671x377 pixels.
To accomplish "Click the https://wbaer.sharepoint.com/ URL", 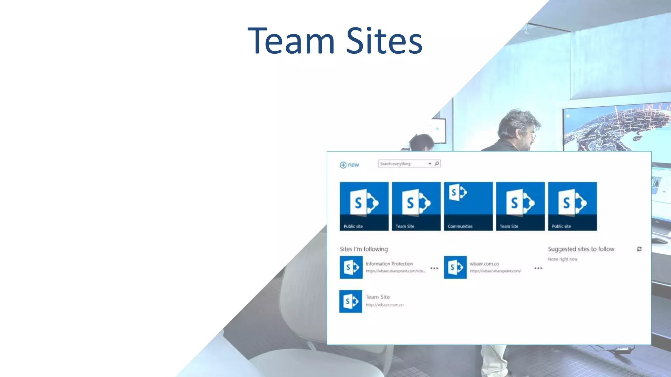I will click(x=495, y=271).
